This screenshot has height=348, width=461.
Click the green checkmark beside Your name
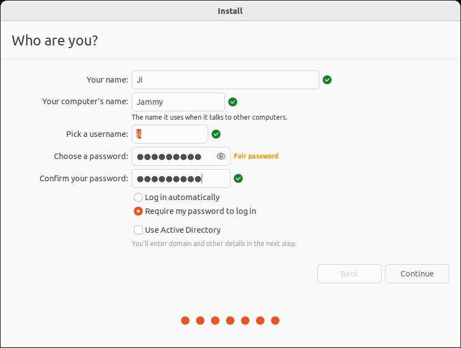click(x=327, y=79)
